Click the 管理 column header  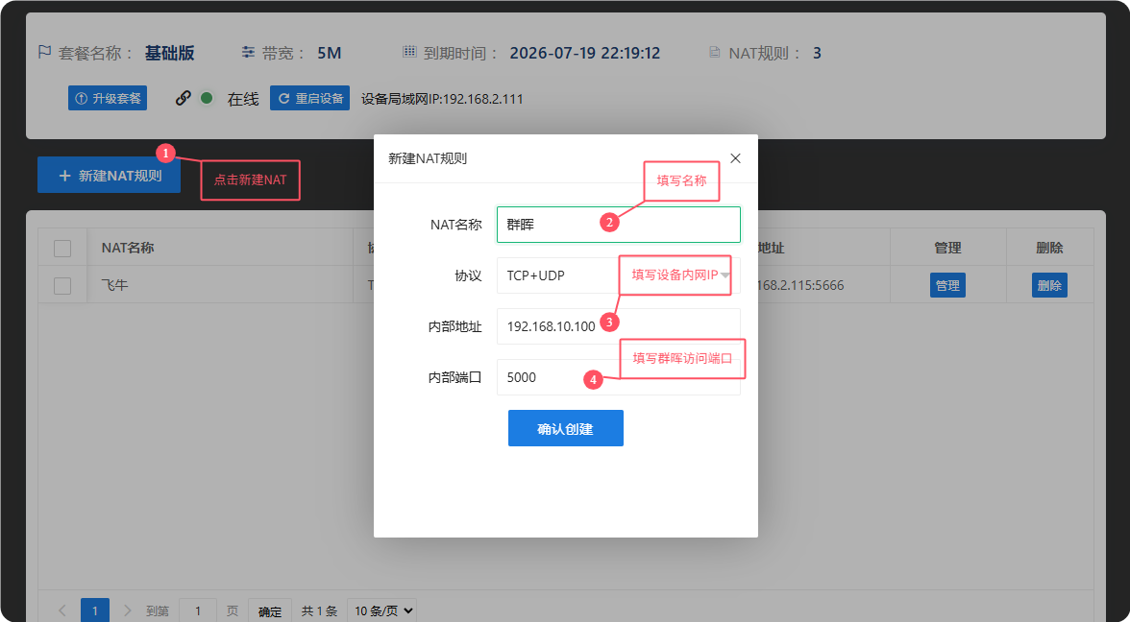[947, 248]
